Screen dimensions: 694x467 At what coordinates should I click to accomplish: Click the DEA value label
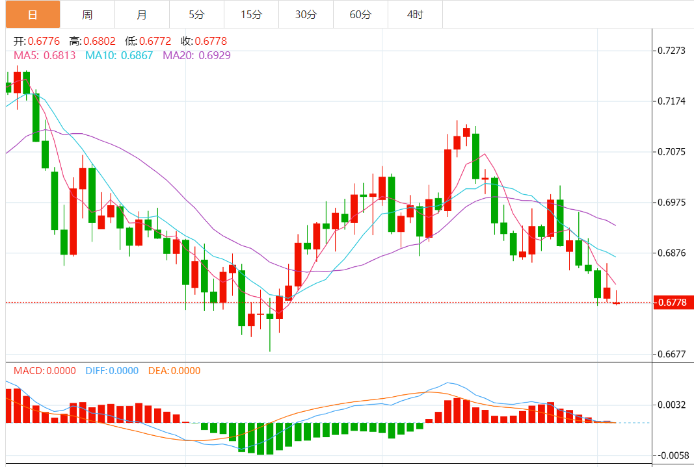174,371
